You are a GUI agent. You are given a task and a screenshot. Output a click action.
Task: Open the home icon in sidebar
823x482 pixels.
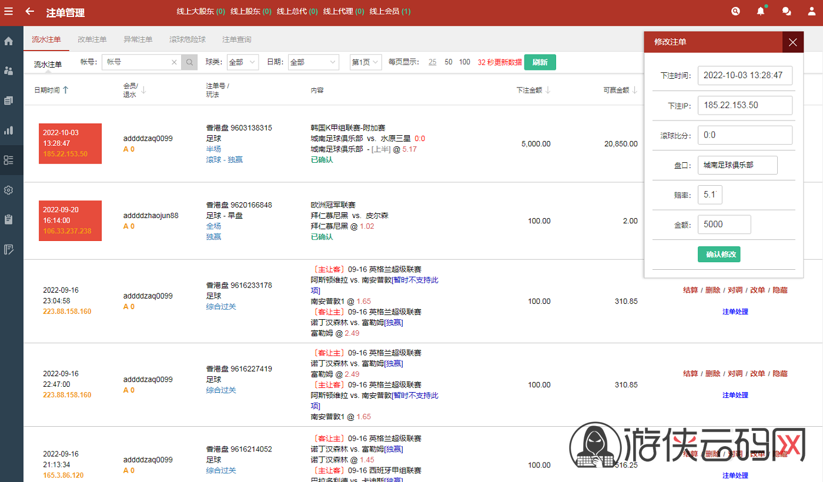point(9,41)
